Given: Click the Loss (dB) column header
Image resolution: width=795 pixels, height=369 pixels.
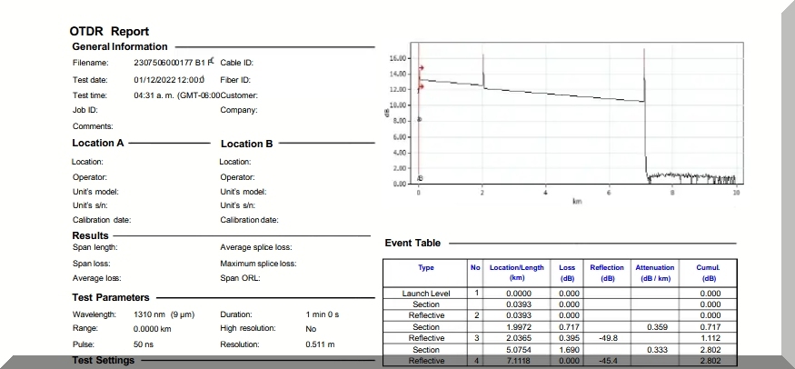Looking at the screenshot, I should [x=567, y=273].
